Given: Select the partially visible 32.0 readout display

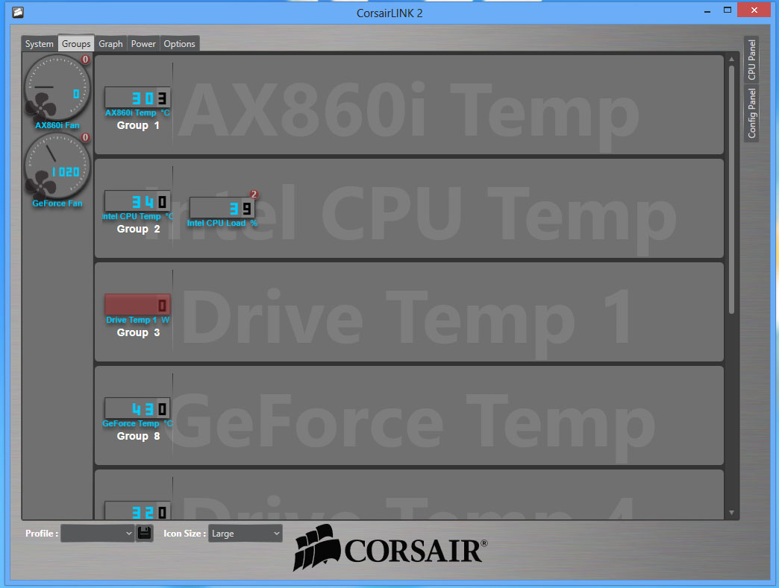Looking at the screenshot, I should pos(137,510).
